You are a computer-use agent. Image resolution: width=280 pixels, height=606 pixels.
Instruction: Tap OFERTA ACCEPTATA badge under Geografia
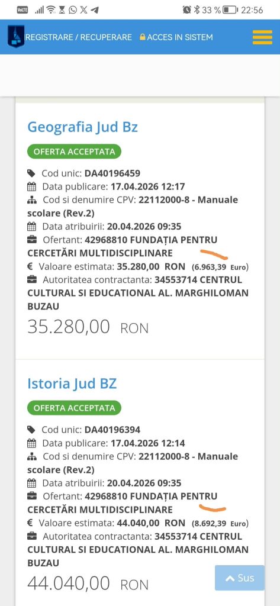pos(74,151)
